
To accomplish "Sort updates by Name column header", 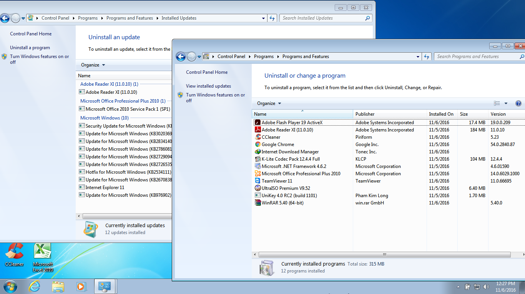I will (124, 76).
